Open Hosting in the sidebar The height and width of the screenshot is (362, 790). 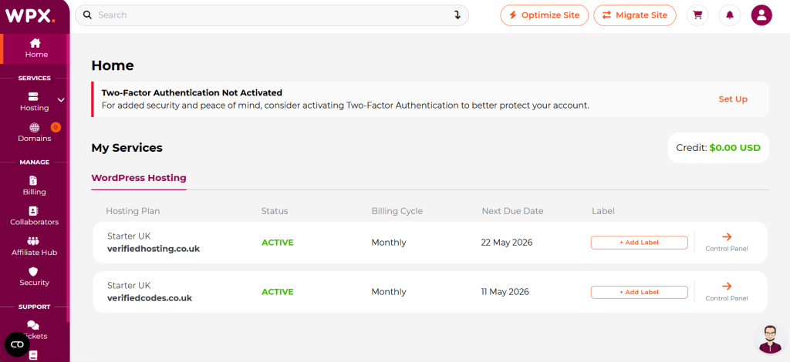coord(34,102)
